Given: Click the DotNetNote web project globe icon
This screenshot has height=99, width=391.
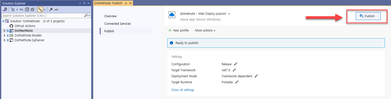Looking at the screenshot, I should [x=11, y=31].
